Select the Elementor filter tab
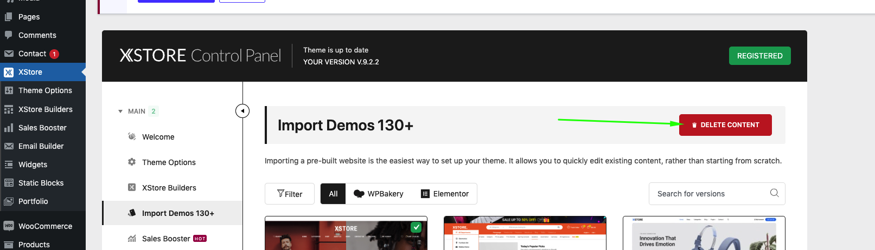Screen dimensions: 875x250 pos(445,194)
